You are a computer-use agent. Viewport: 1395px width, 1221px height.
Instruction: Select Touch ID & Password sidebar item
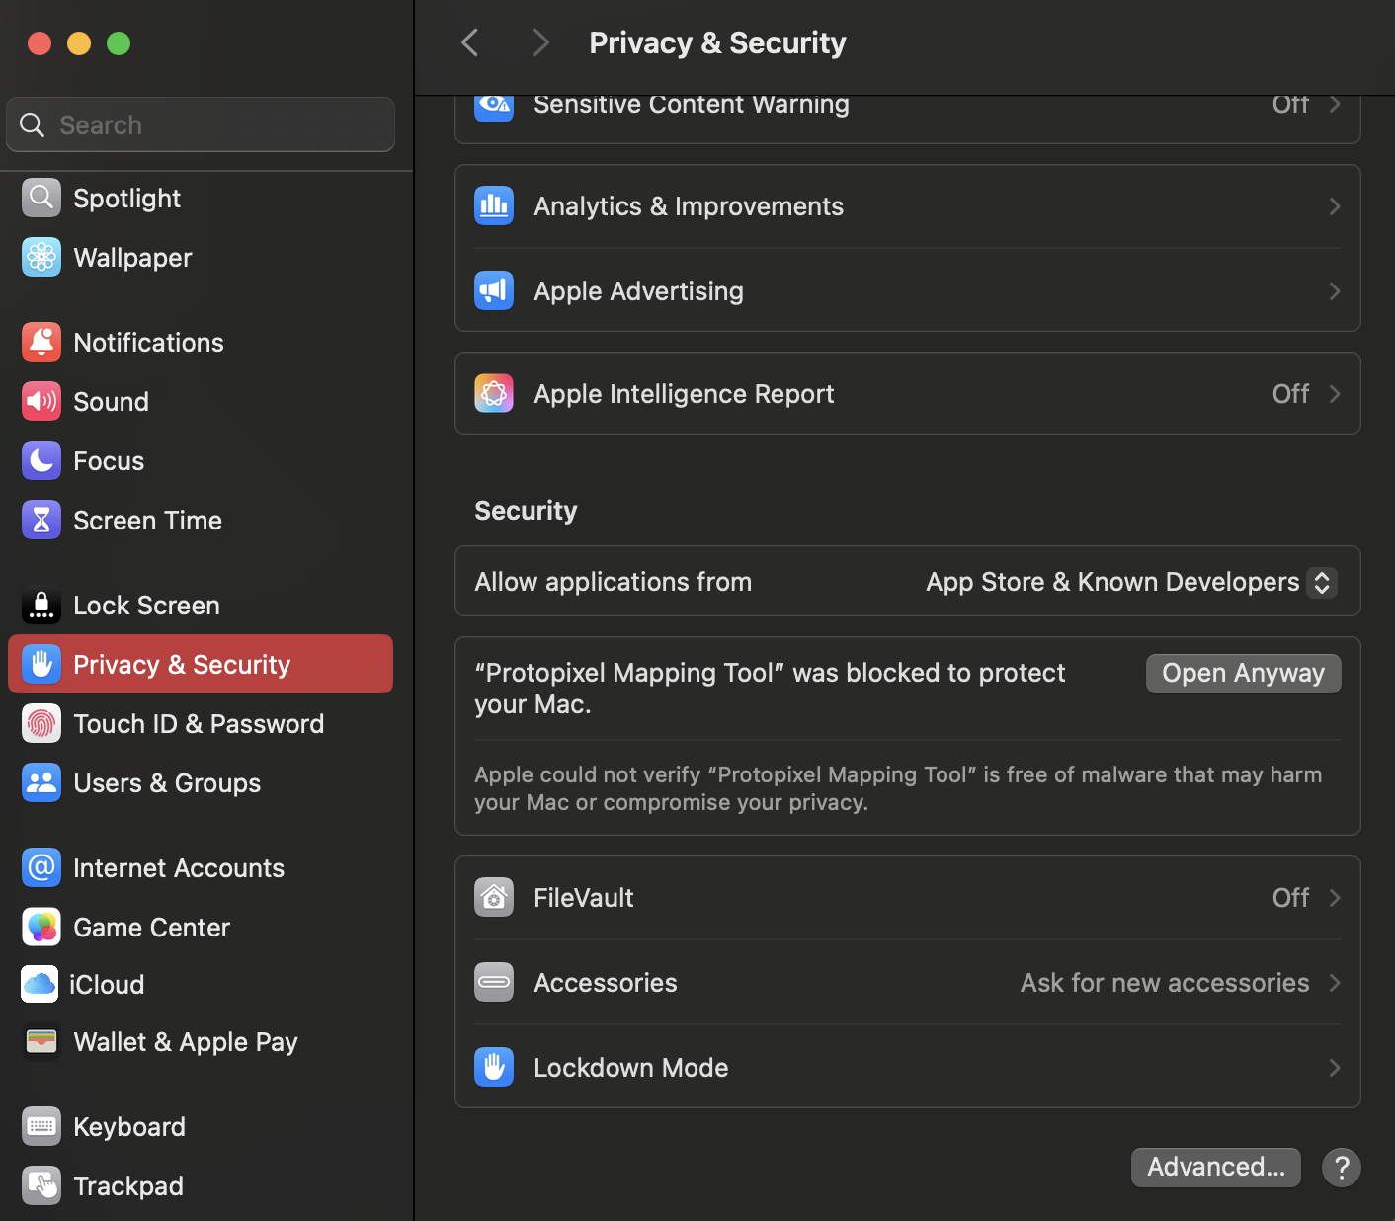click(x=201, y=724)
